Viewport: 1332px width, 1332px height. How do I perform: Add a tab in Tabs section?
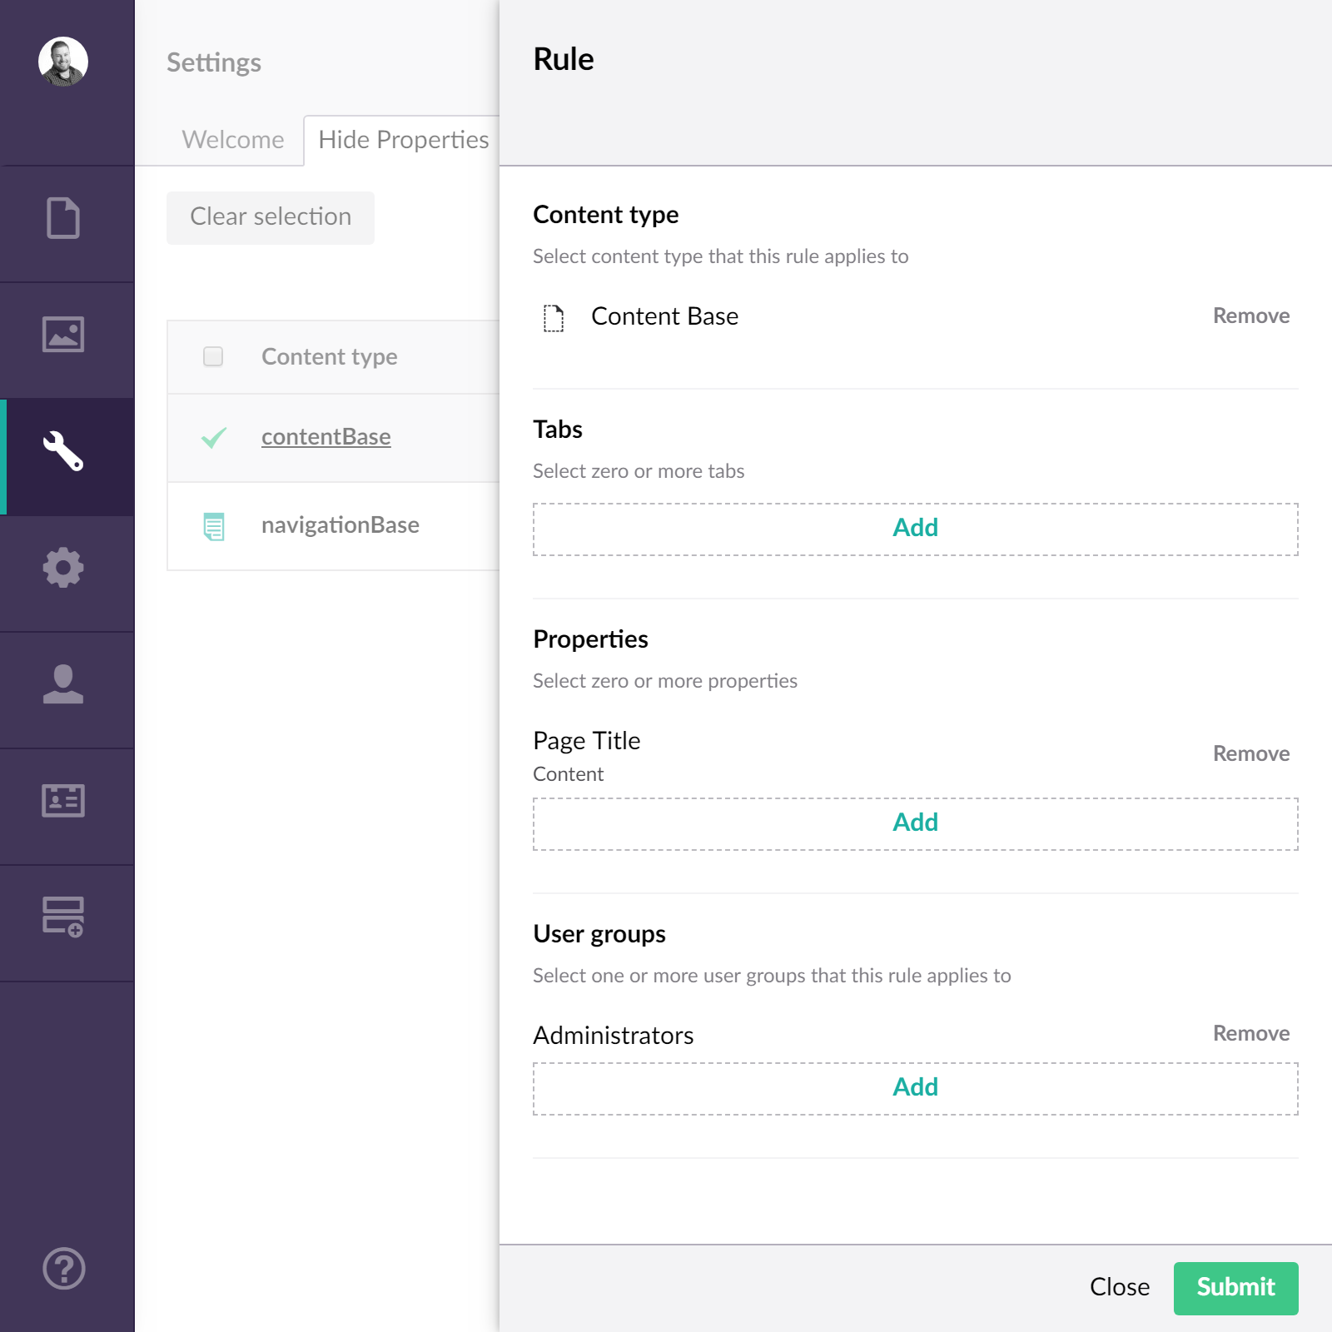click(916, 529)
